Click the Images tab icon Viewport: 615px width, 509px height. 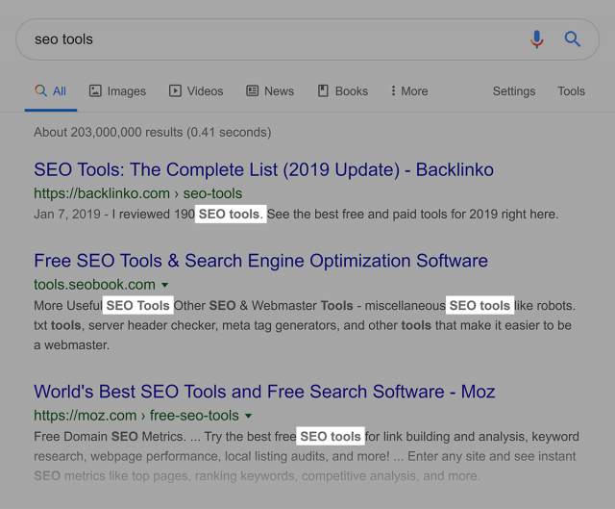[x=95, y=90]
